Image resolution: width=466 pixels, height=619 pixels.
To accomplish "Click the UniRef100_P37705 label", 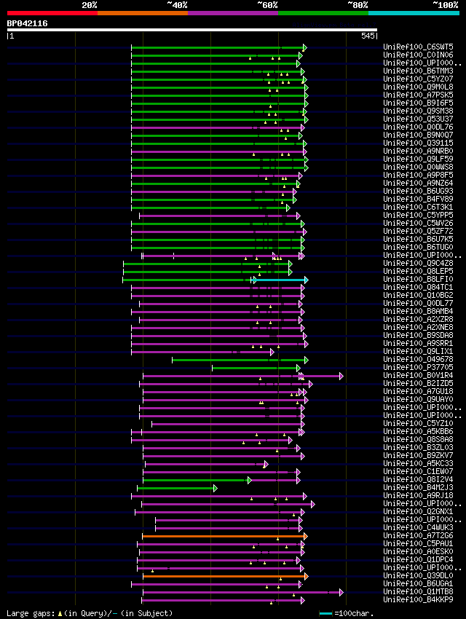I will 418,367.
